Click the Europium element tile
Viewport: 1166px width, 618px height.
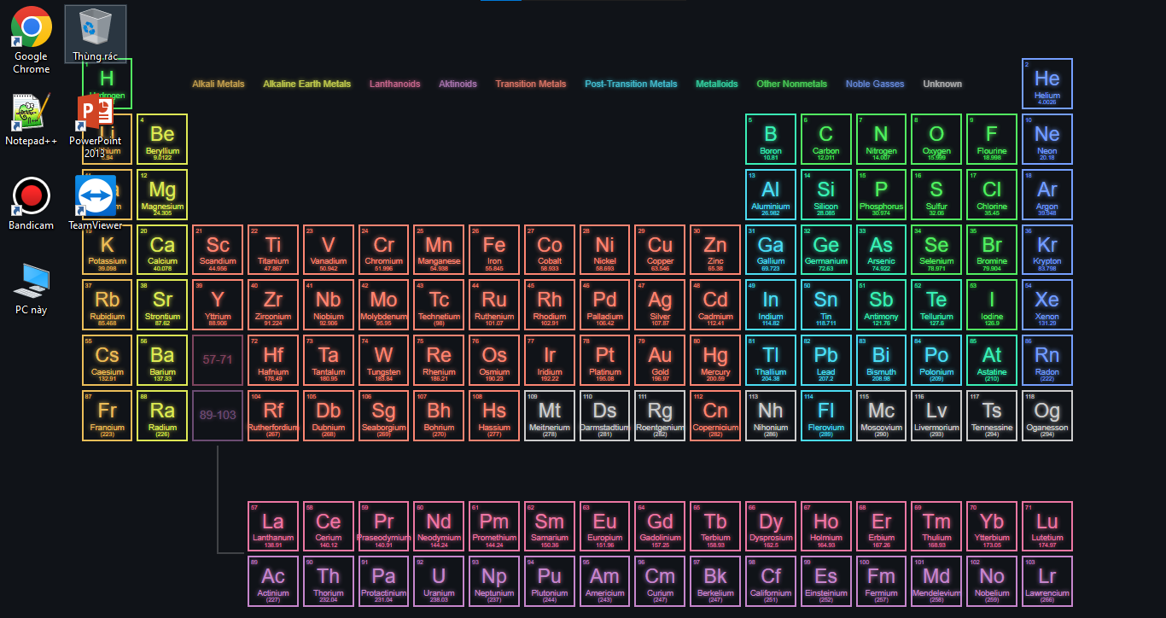pos(605,527)
